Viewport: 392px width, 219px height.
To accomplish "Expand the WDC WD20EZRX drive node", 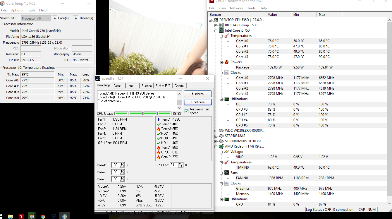I will click(x=216, y=131).
